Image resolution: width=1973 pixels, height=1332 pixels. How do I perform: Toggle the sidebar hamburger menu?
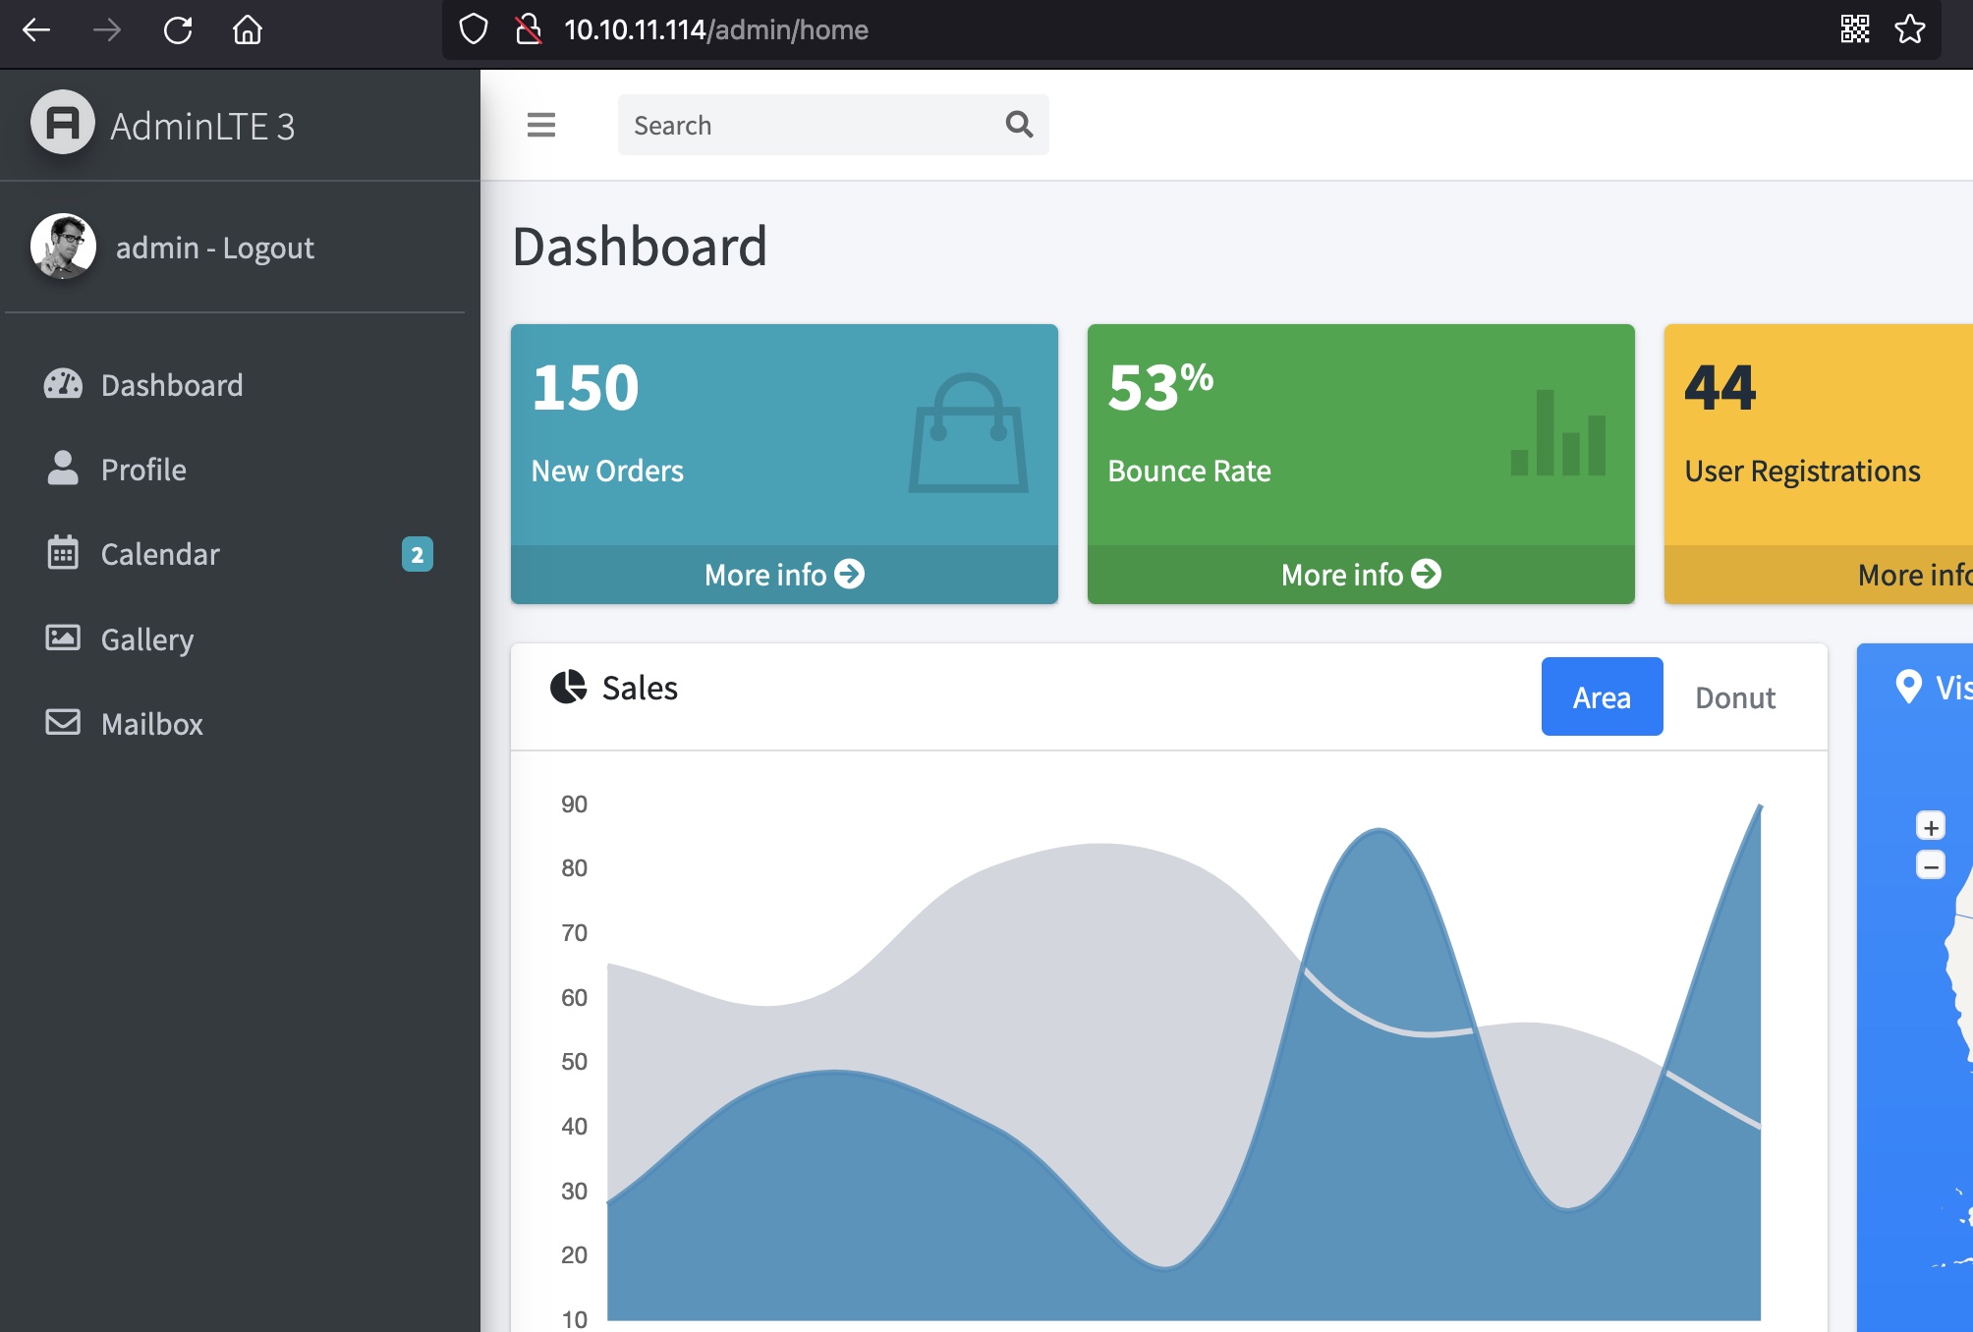540,125
